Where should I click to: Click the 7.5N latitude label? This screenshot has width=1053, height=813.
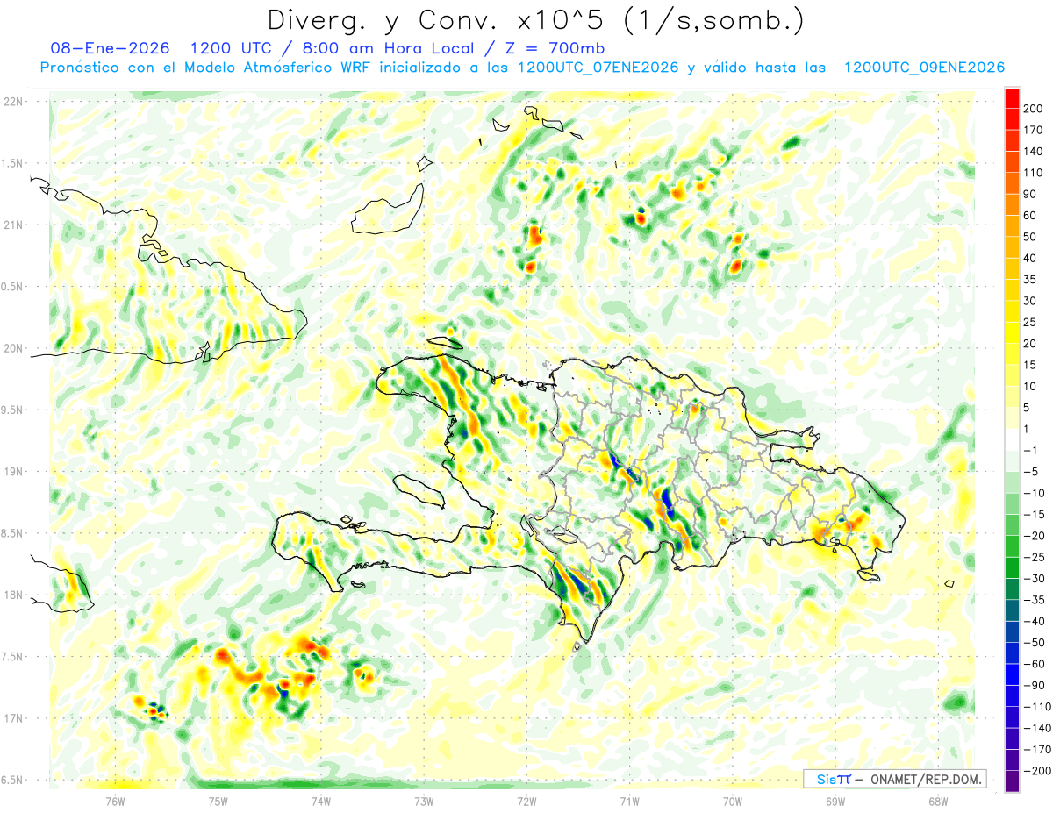pyautogui.click(x=14, y=656)
